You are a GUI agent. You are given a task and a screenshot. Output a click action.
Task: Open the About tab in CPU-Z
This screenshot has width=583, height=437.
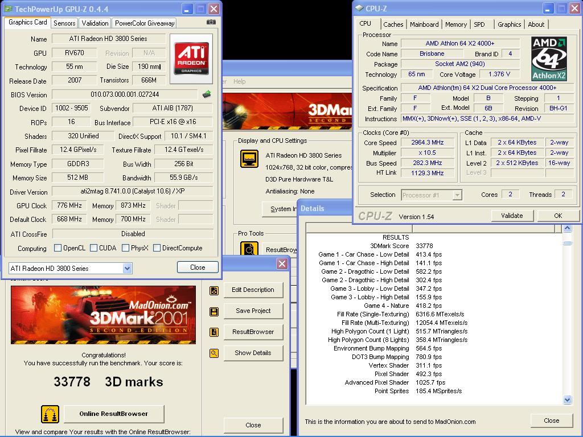(x=536, y=24)
